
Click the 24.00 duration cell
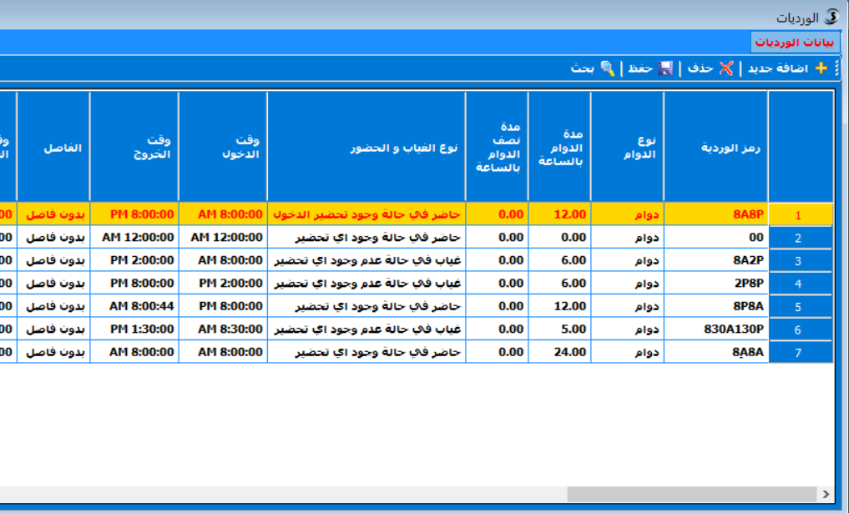point(559,352)
